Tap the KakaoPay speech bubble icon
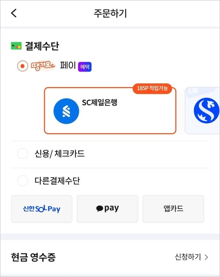Screen dimensions: 220x277 point(99,209)
